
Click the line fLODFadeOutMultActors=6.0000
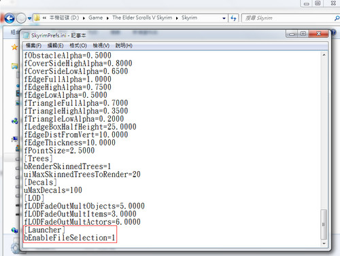pos(82,222)
